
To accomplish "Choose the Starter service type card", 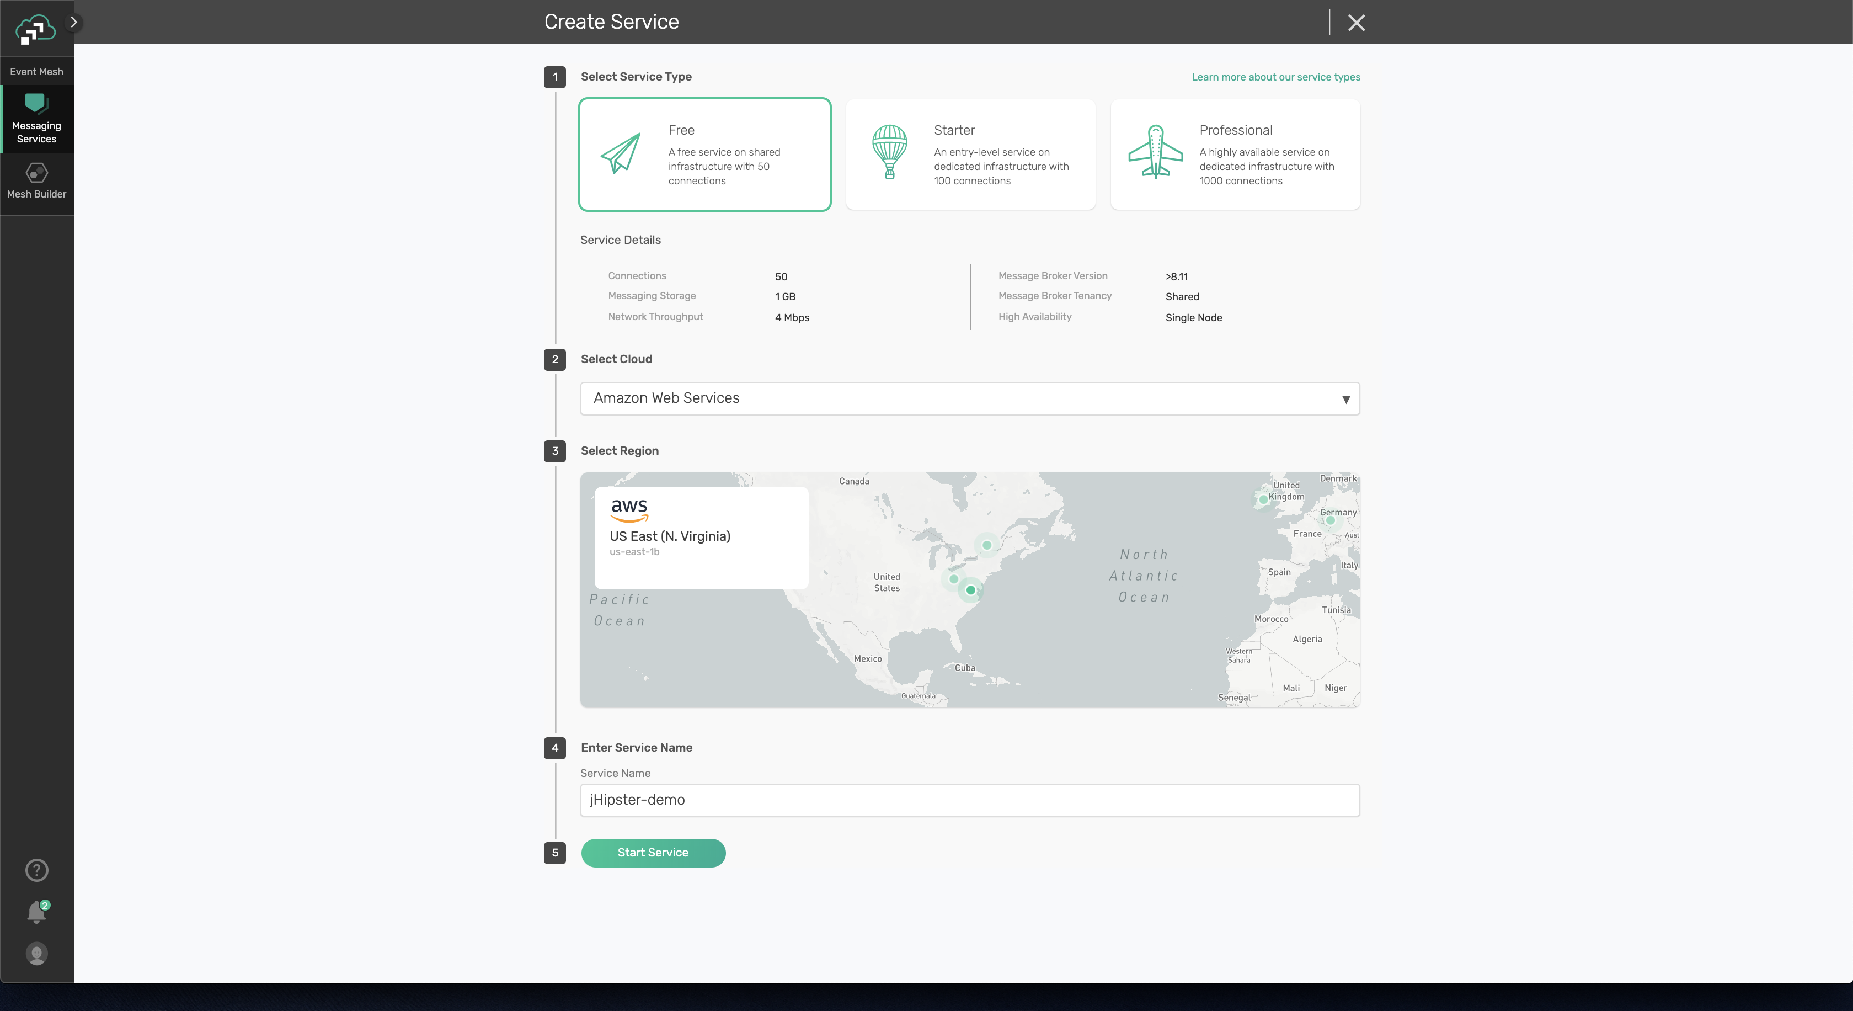I will [970, 154].
